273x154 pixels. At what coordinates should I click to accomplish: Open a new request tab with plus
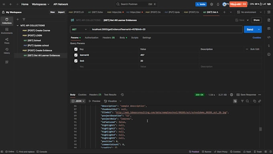[224, 12]
